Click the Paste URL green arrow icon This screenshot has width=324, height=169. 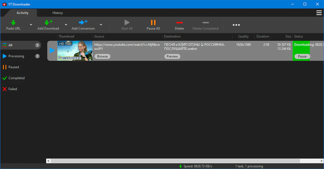click(13, 22)
